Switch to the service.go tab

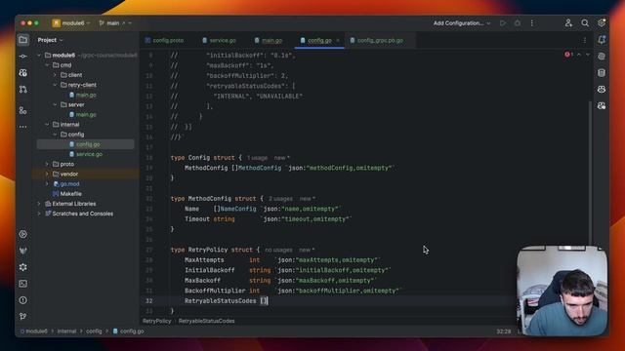219,40
